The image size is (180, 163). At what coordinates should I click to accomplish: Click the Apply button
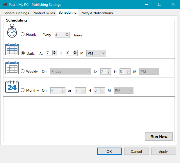point(163,151)
